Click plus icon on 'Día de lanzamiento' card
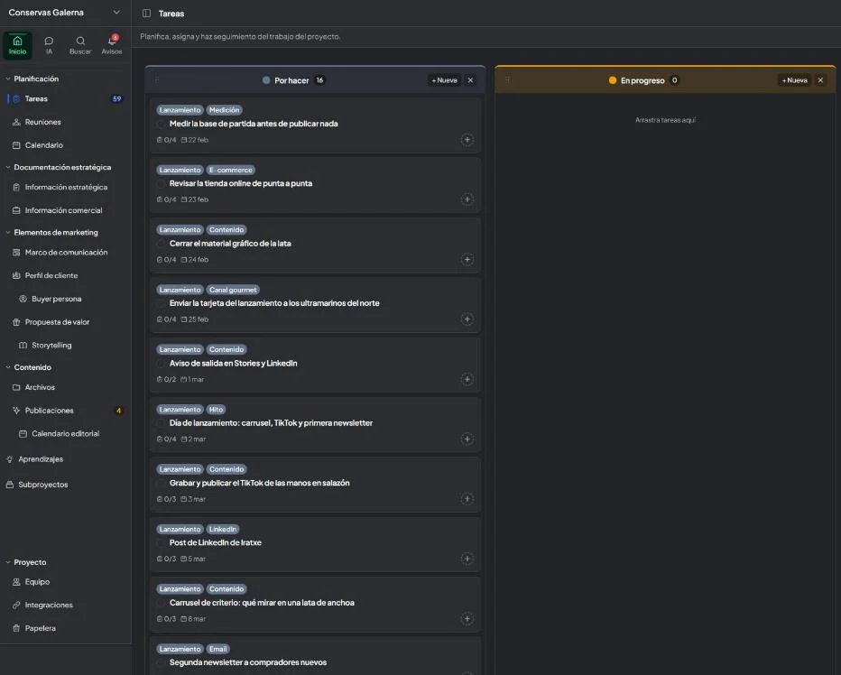841x675 pixels. coord(467,439)
